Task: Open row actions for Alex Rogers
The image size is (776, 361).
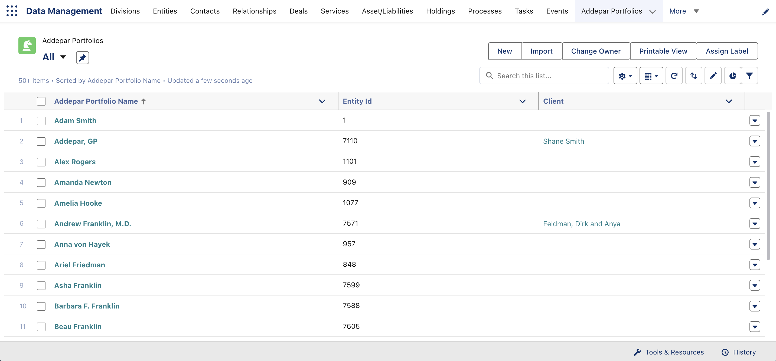Action: pos(755,162)
